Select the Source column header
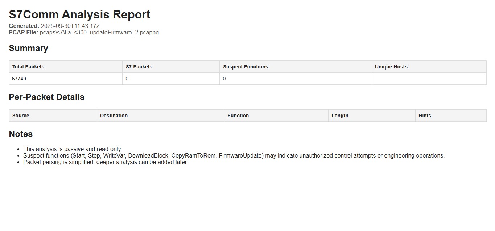This screenshot has width=495, height=231. coord(53,115)
